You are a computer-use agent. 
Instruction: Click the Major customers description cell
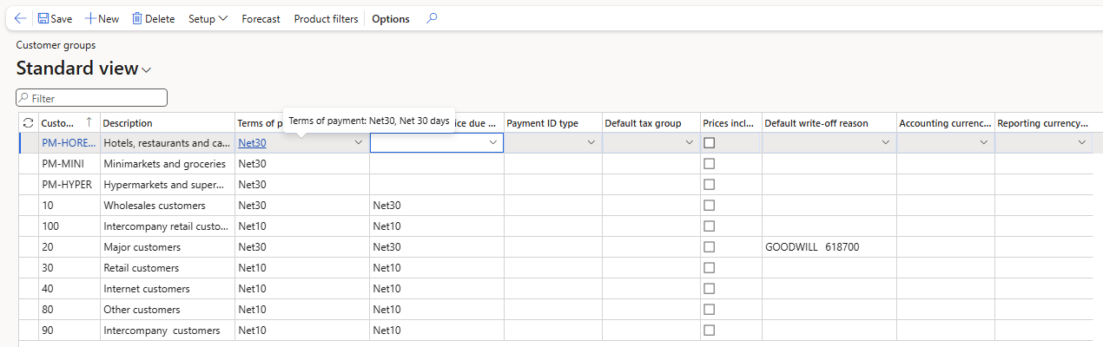click(x=168, y=247)
